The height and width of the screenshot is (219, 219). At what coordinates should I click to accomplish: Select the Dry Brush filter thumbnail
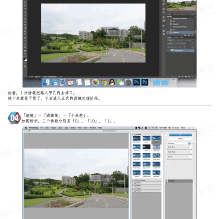pyautogui.click(x=156, y=139)
